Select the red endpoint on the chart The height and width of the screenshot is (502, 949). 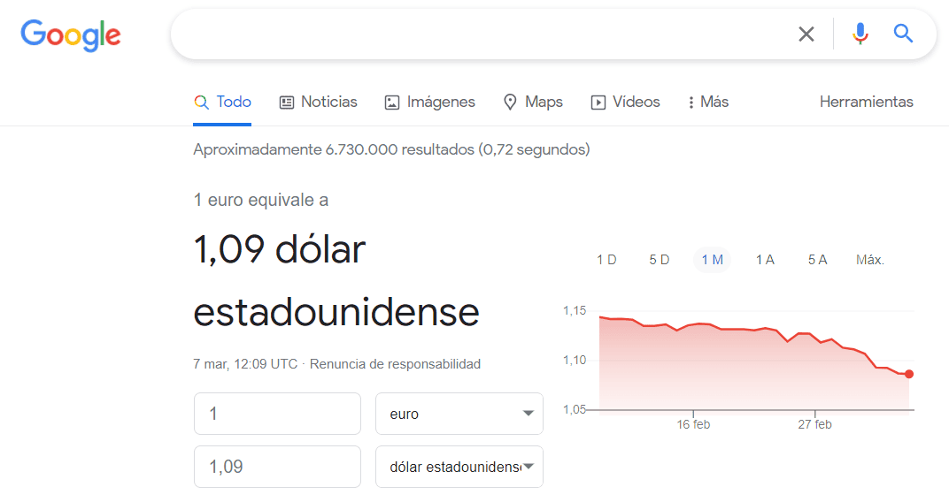click(x=909, y=374)
